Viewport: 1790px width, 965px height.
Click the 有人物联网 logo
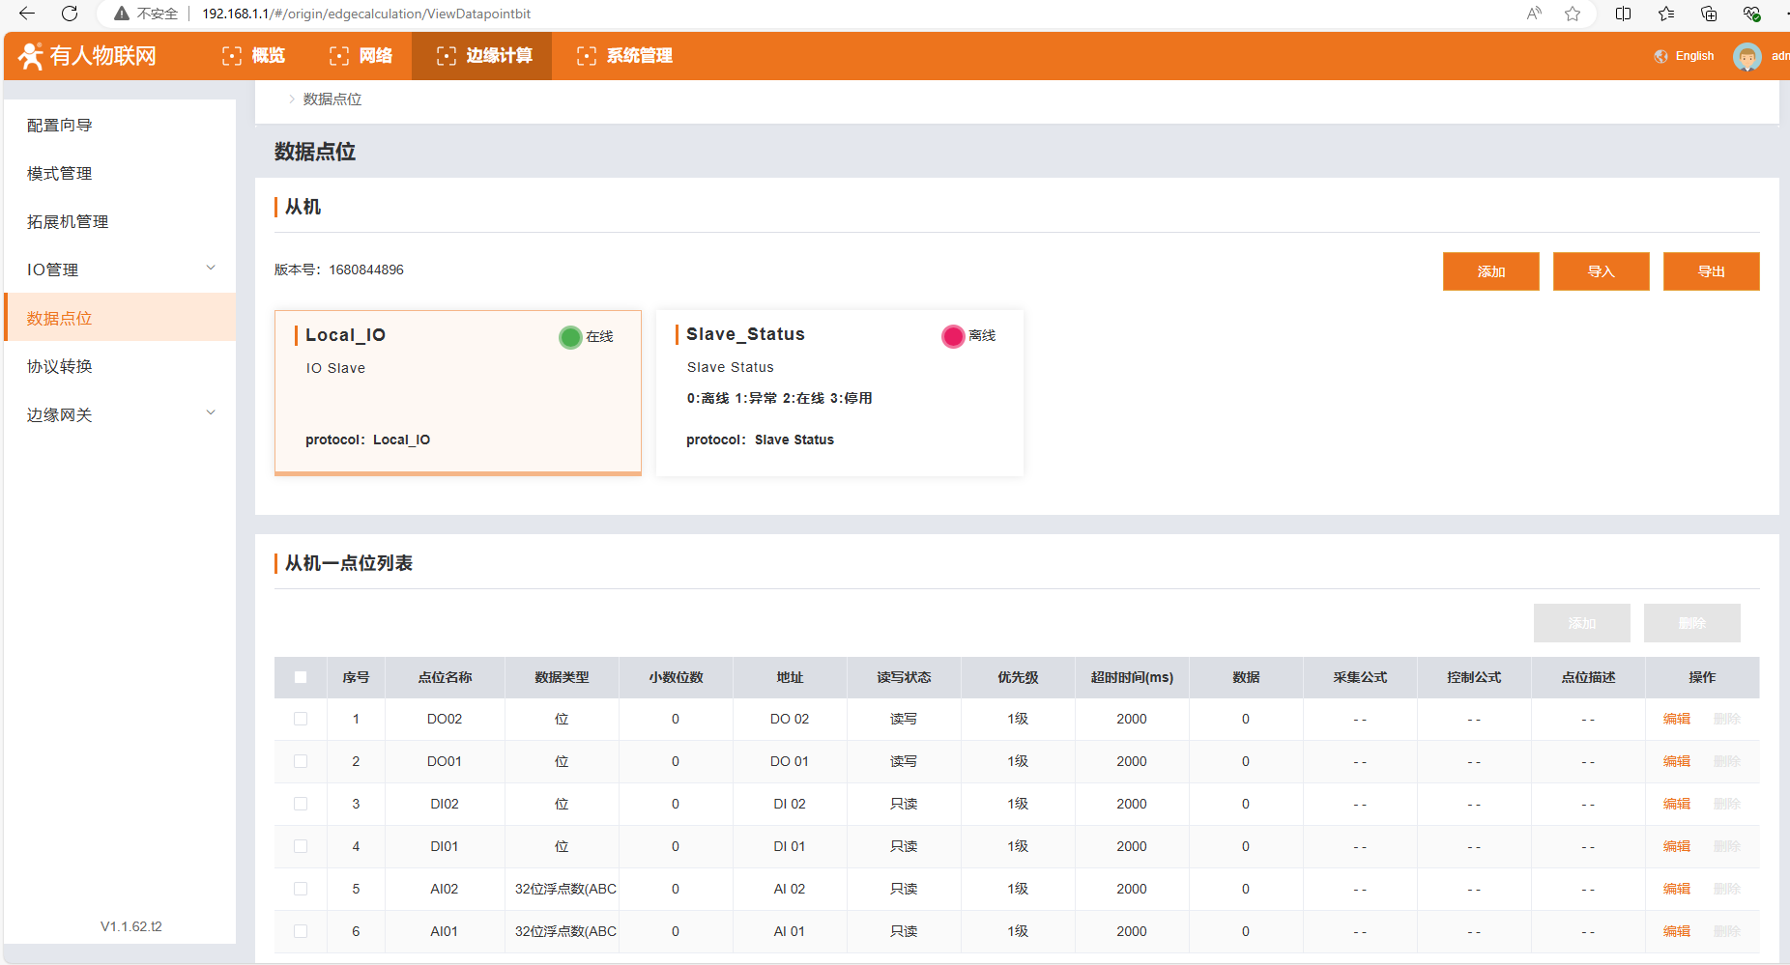pos(88,56)
